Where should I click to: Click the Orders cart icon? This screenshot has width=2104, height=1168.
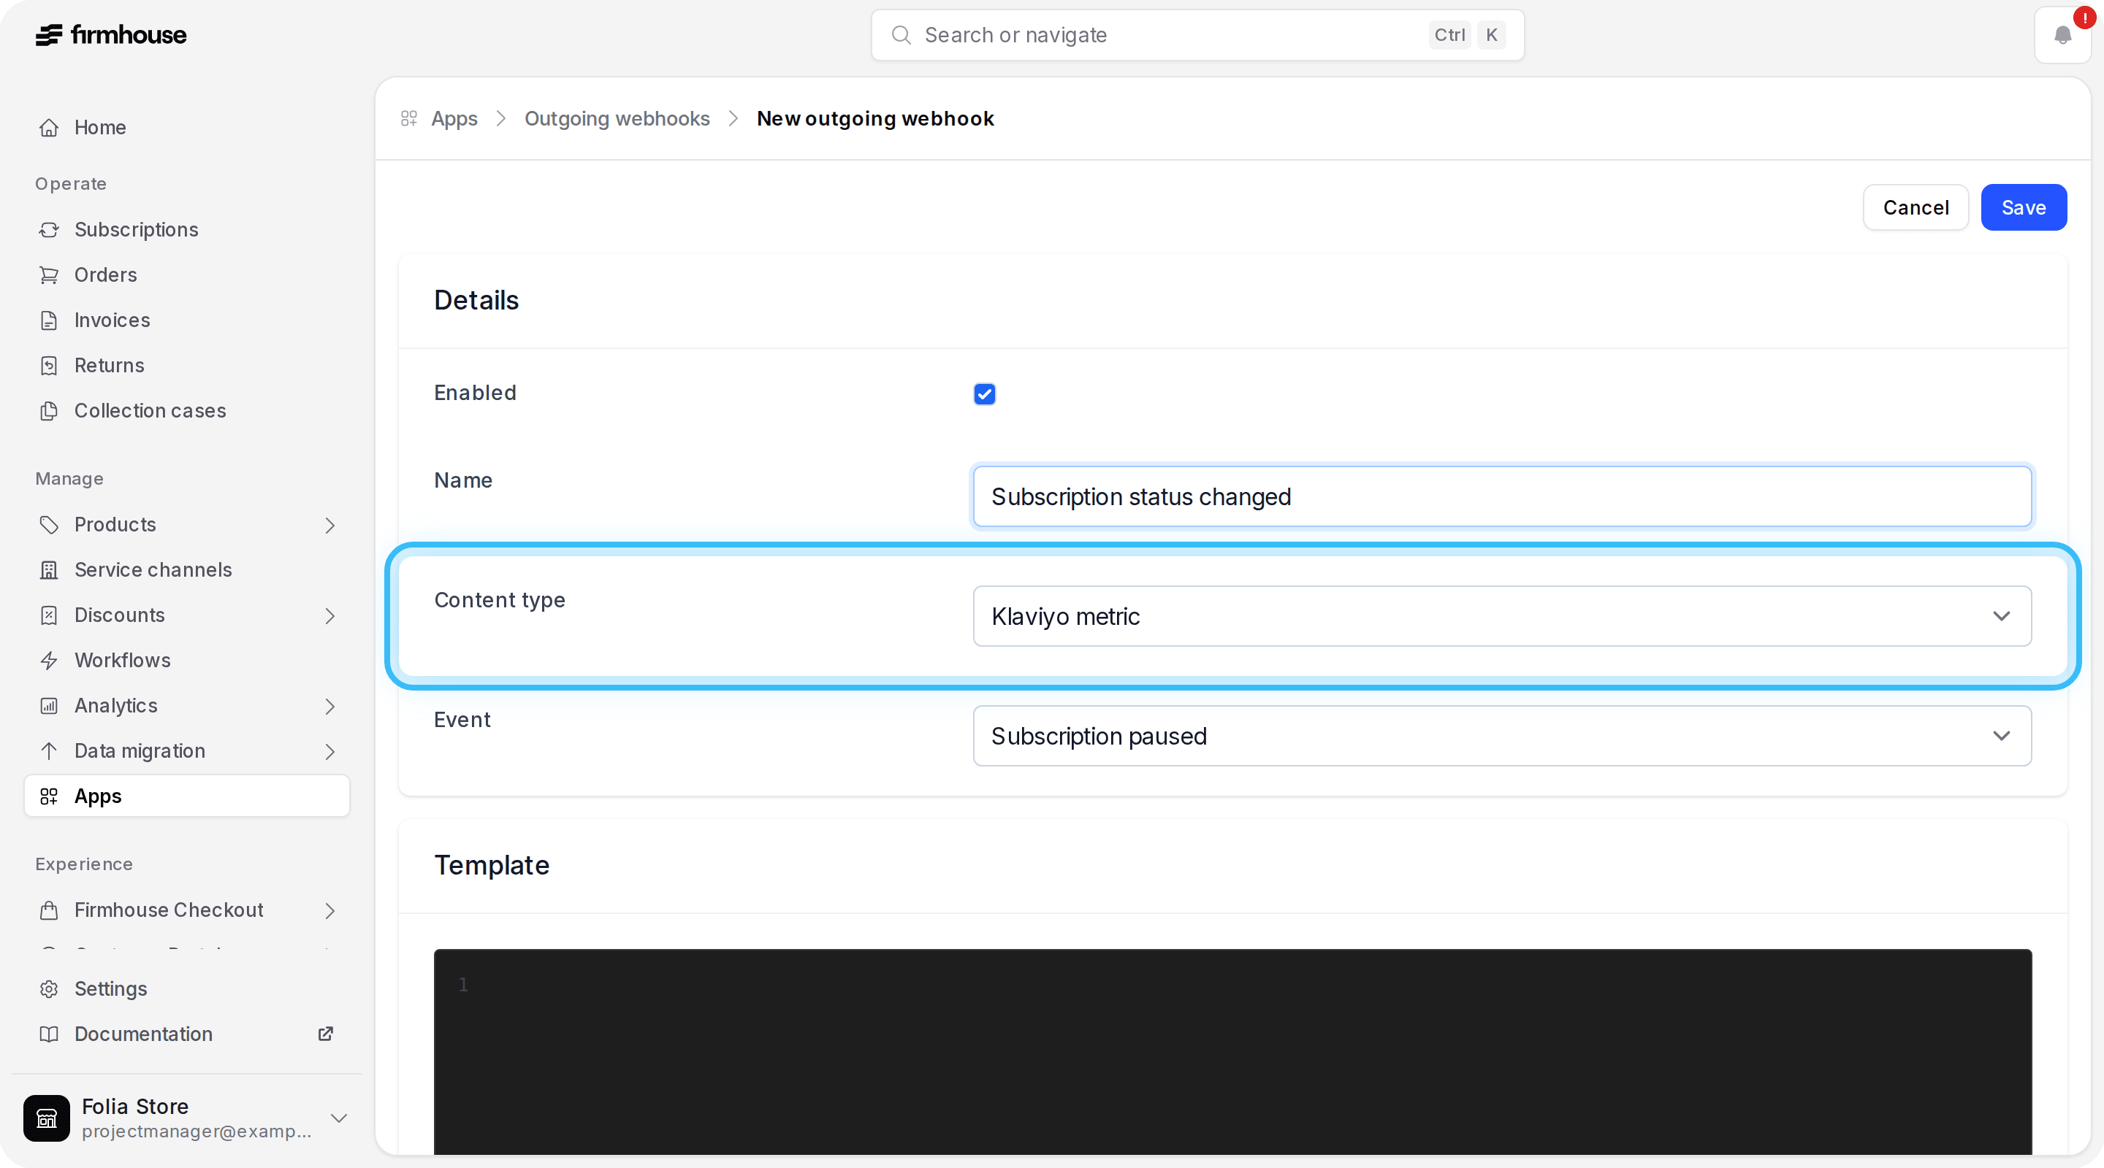pyautogui.click(x=49, y=275)
